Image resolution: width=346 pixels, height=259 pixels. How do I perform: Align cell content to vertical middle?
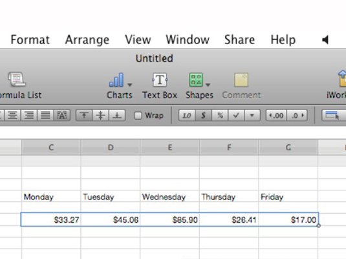click(x=101, y=115)
